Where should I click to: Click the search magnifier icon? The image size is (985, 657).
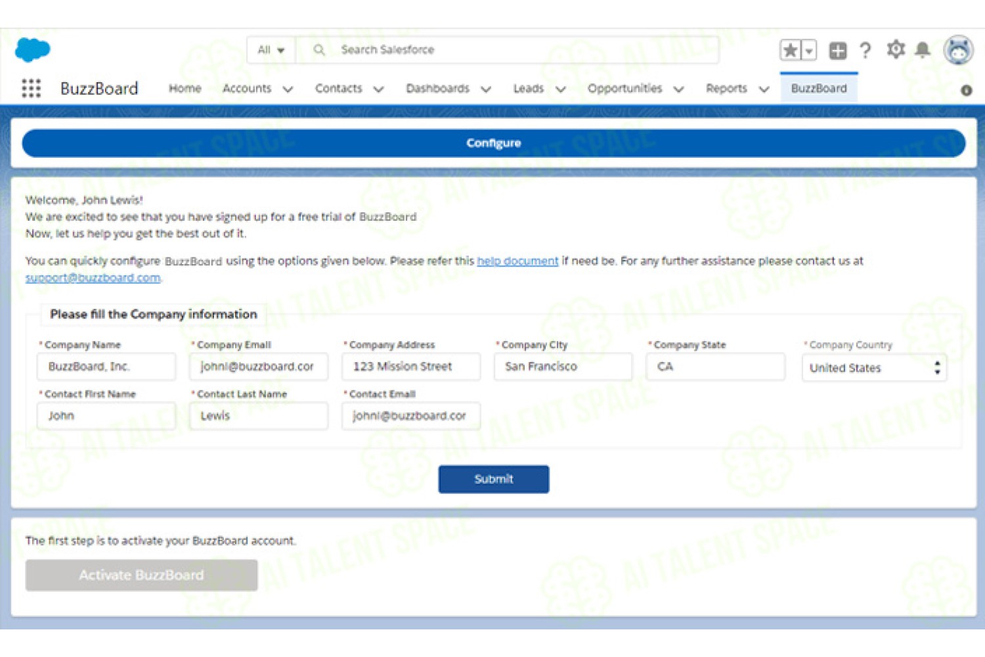point(319,49)
